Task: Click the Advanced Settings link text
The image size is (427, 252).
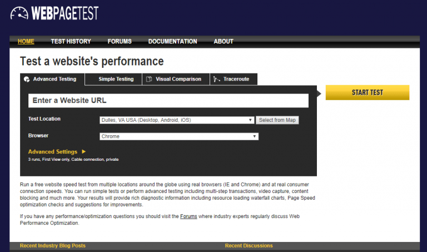Action: tap(53, 152)
